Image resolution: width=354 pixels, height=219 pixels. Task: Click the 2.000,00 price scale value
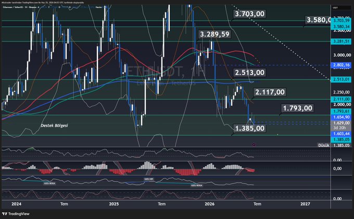click(x=342, y=105)
